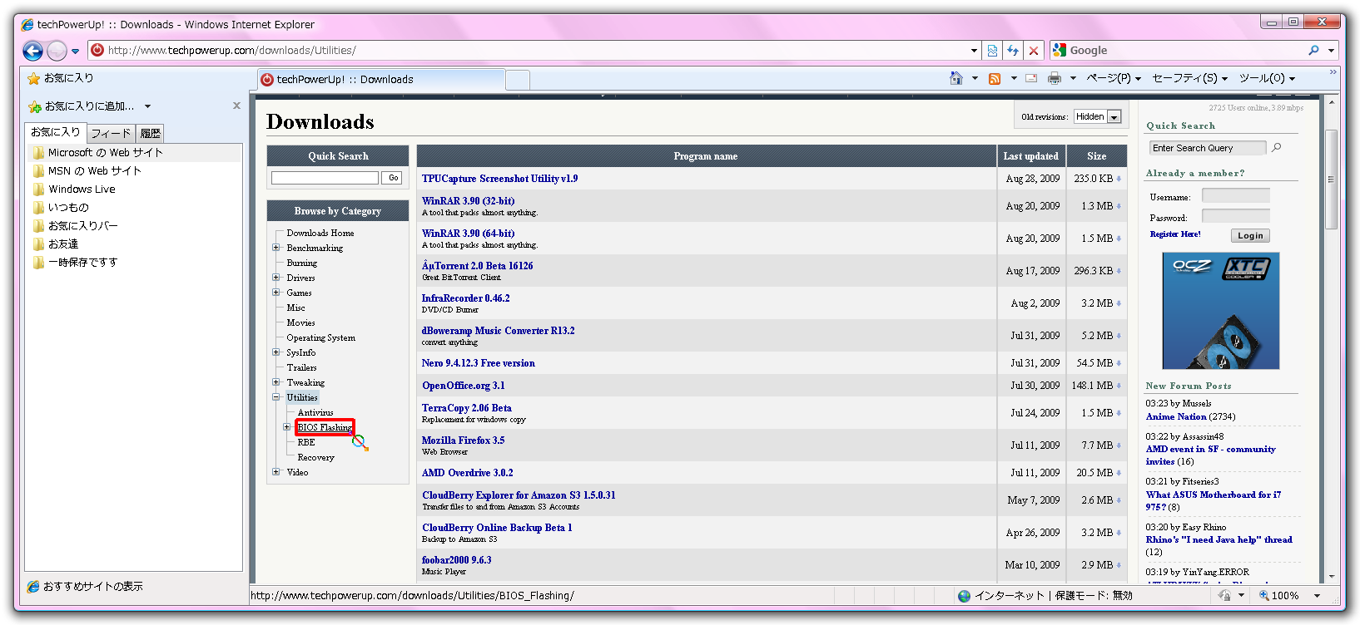Open the Mozilla Firefox 3.5 download link

[x=463, y=440]
